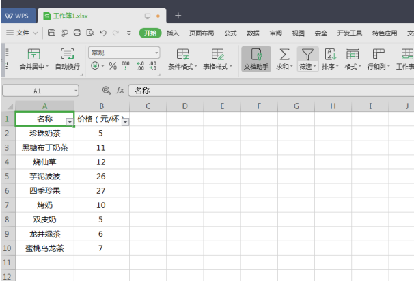Apply percent style format
Image resolution: width=414 pixels, height=281 pixels.
[113, 66]
